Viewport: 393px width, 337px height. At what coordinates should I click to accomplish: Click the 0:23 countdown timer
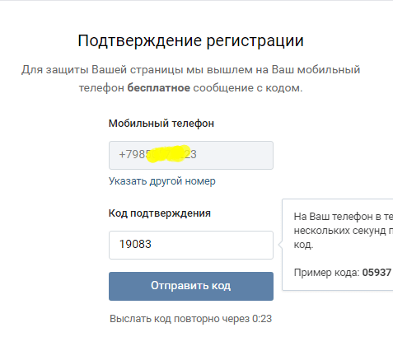tap(262, 319)
